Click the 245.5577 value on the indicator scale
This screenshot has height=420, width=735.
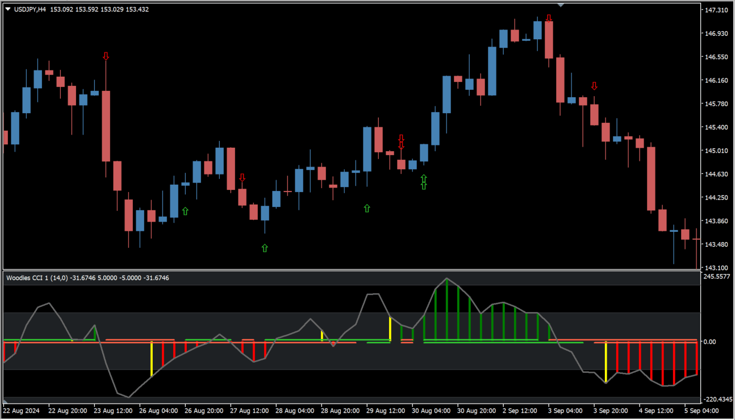pos(718,276)
